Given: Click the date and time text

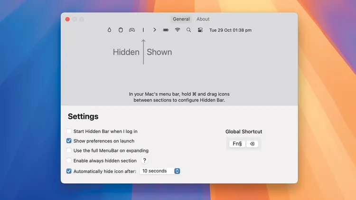Looking at the screenshot, I should click(230, 30).
